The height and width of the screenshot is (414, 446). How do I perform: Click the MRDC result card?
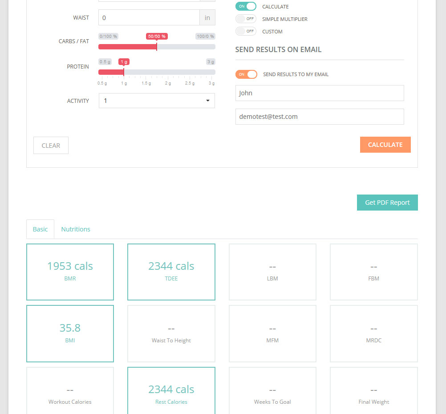point(374,333)
